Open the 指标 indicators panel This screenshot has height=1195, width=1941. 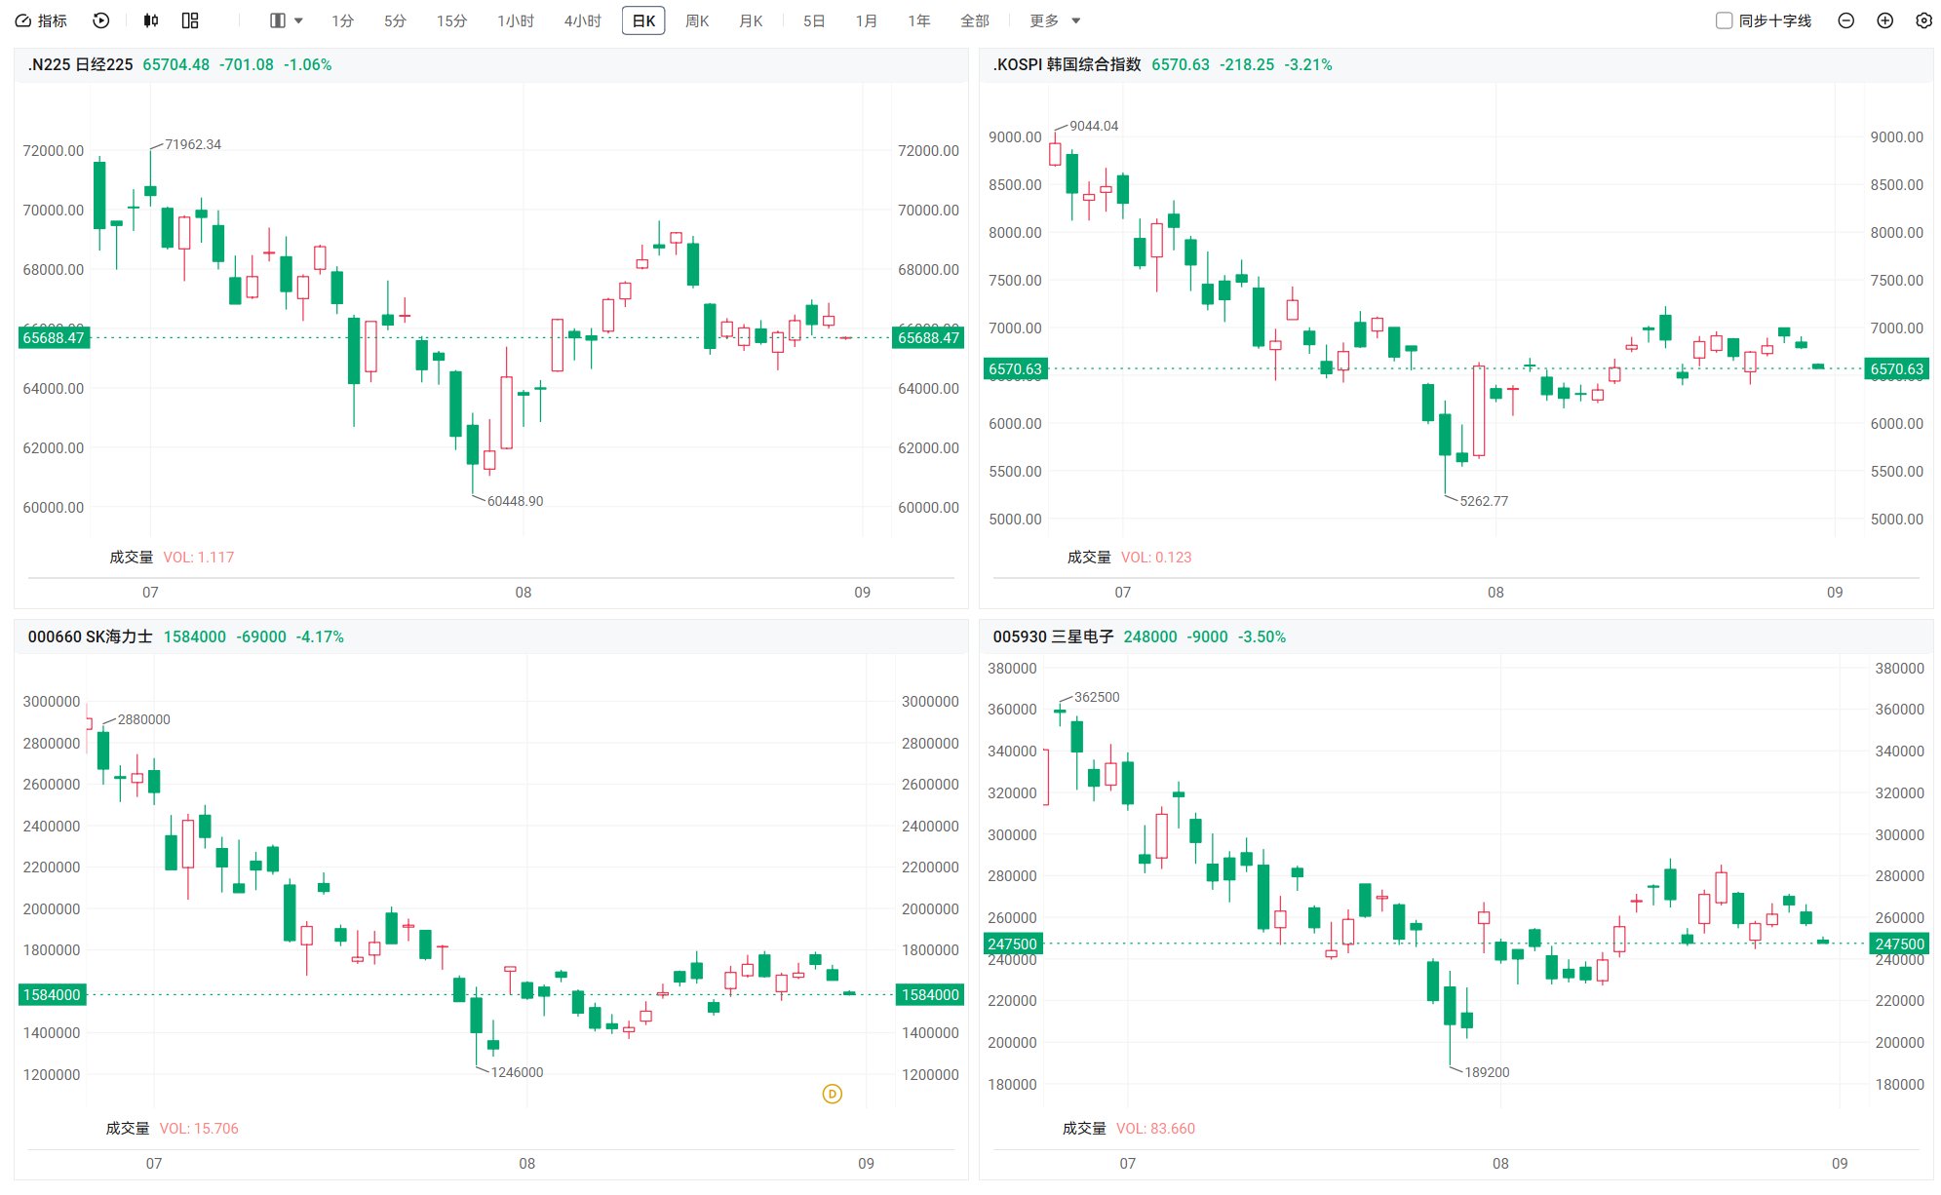tap(41, 20)
